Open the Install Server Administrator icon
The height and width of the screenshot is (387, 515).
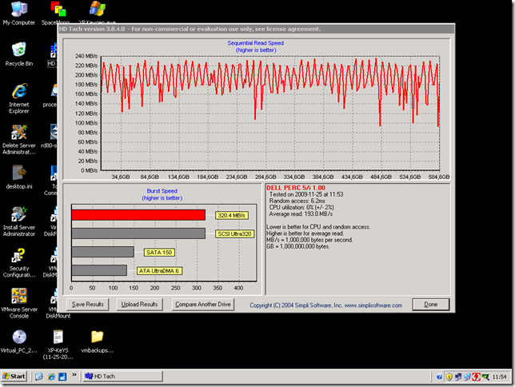[x=18, y=215]
